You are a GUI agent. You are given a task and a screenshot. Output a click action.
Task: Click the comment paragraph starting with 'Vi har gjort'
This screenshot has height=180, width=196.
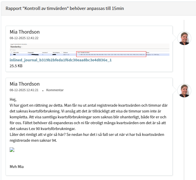point(88,117)
